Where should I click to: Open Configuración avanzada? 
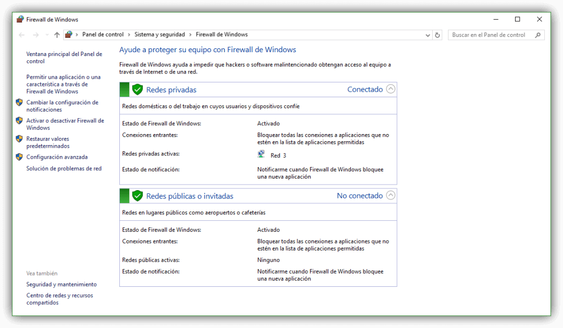pyautogui.click(x=57, y=157)
